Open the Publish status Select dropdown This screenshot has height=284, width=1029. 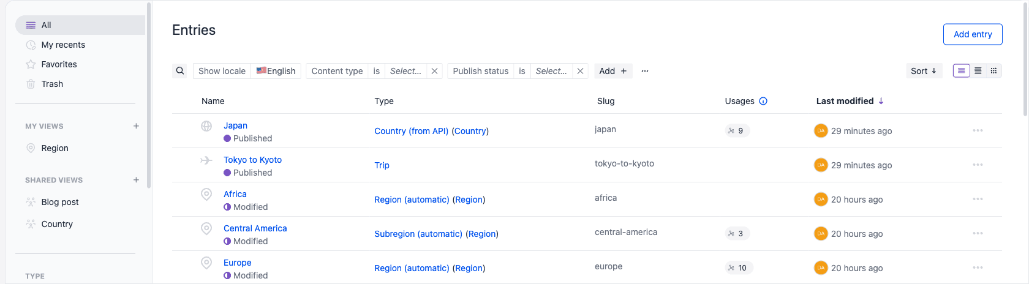[551, 71]
